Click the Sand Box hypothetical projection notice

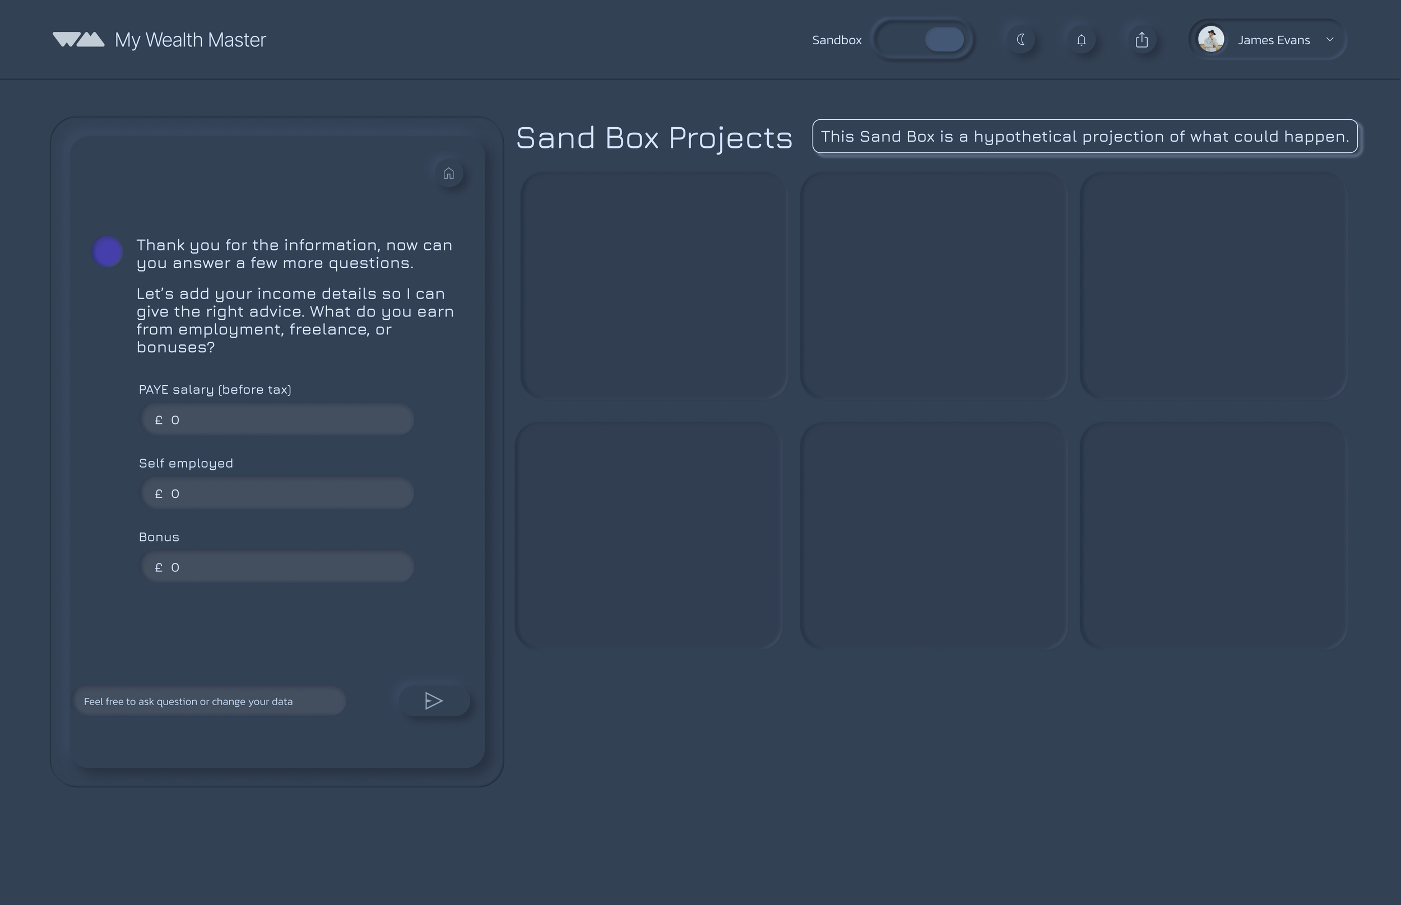coord(1085,136)
